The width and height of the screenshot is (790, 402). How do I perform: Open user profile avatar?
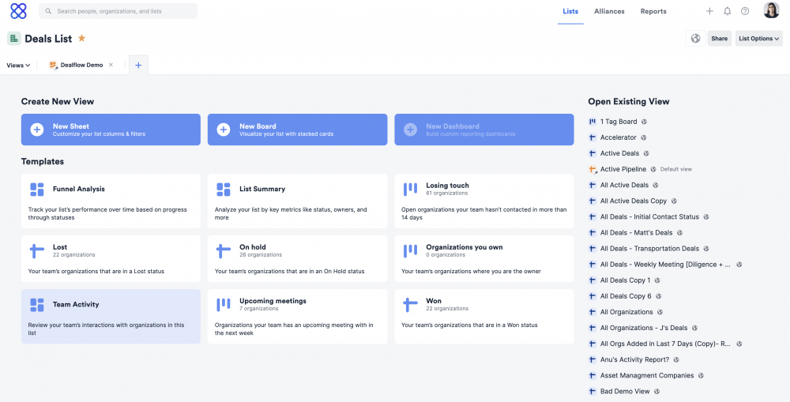(x=771, y=11)
